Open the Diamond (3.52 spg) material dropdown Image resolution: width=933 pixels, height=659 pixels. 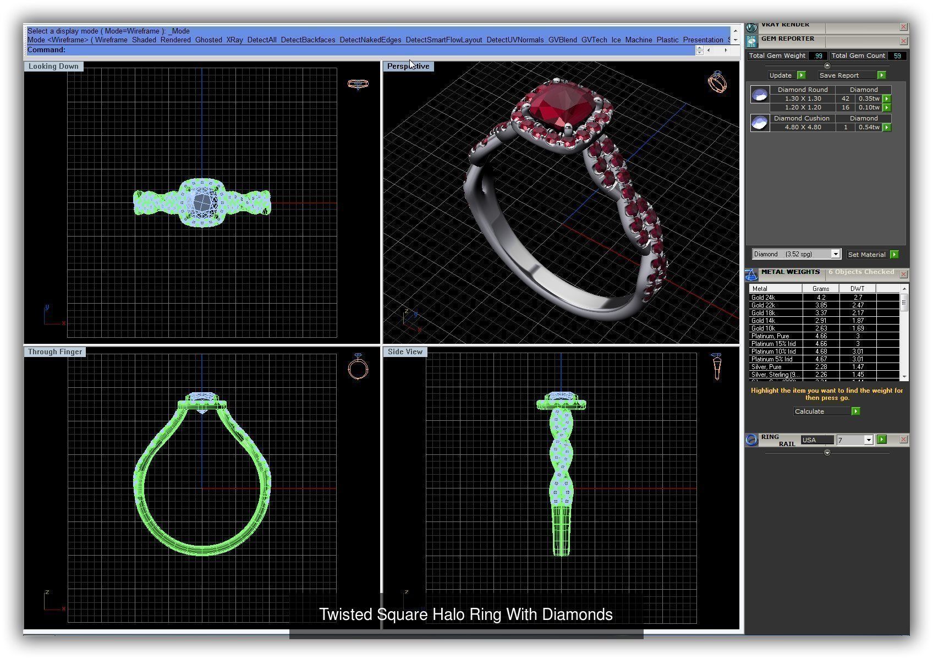click(835, 254)
